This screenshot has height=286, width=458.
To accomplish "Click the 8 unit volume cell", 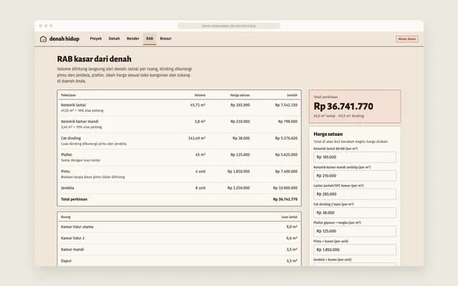I will coord(200,188).
